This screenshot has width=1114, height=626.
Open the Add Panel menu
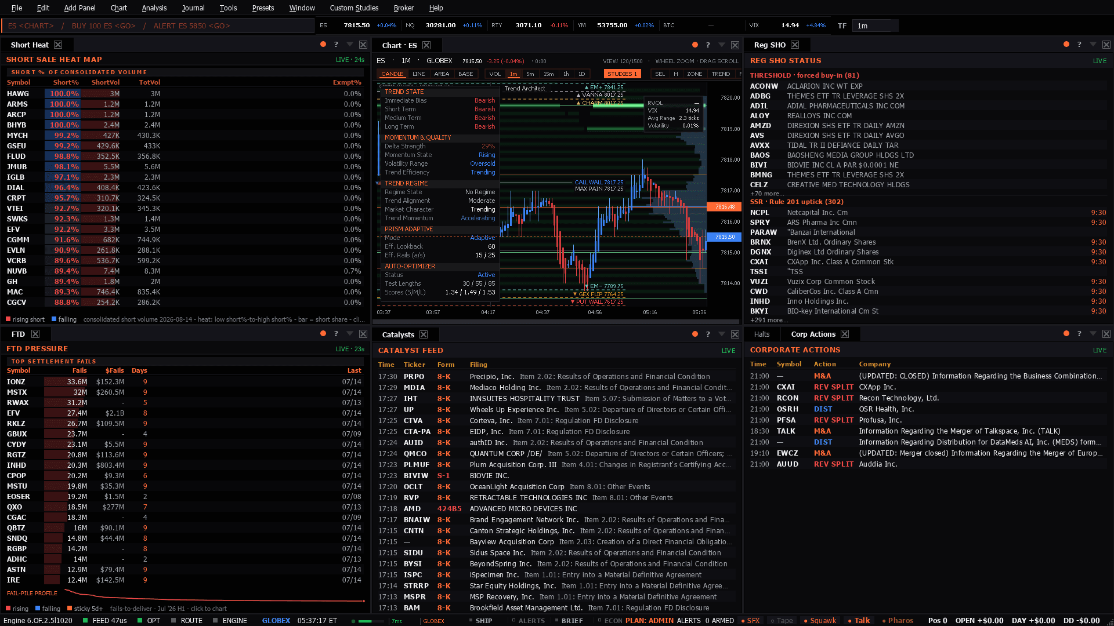(x=80, y=8)
